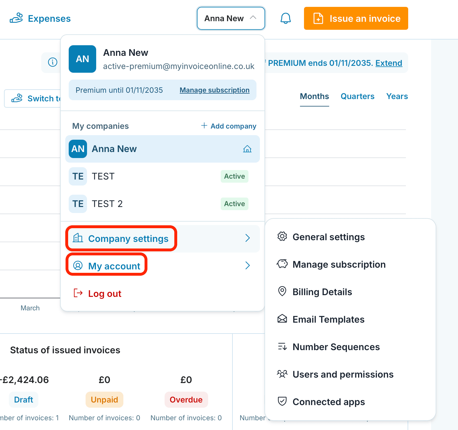Collapse the Anna New account dropdown
This screenshot has width=458, height=430.
(231, 18)
